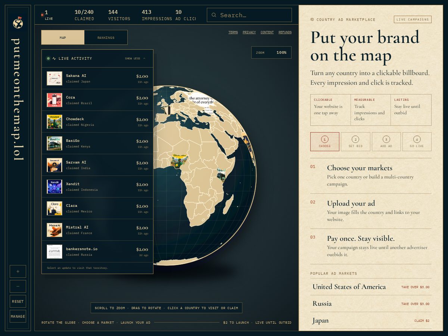Click the 10/240 Claimed stat
This screenshot has height=336, width=448.
(84, 15)
